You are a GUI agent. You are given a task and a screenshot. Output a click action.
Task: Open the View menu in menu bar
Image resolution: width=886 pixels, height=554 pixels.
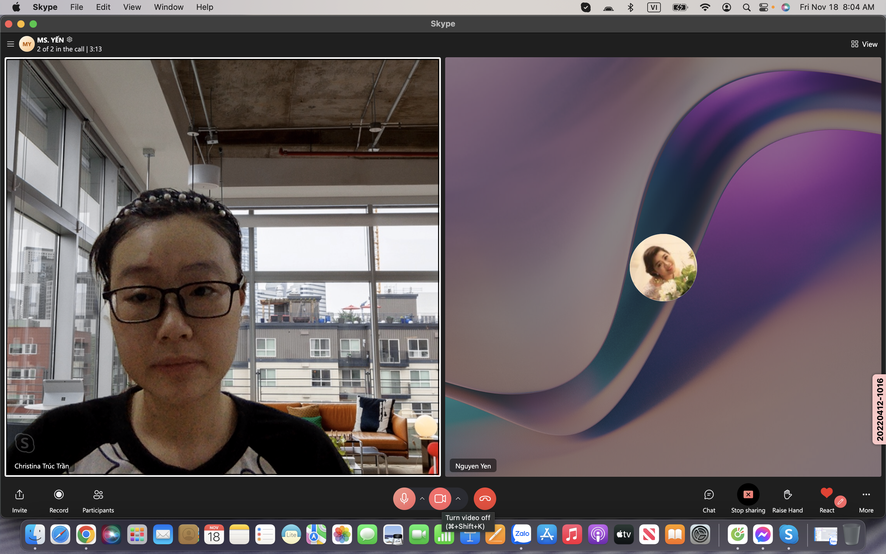pyautogui.click(x=132, y=7)
